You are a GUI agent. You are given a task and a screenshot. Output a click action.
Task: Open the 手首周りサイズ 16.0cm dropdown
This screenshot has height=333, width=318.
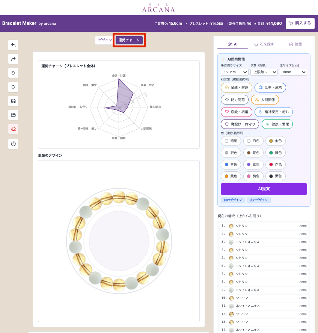point(234,72)
